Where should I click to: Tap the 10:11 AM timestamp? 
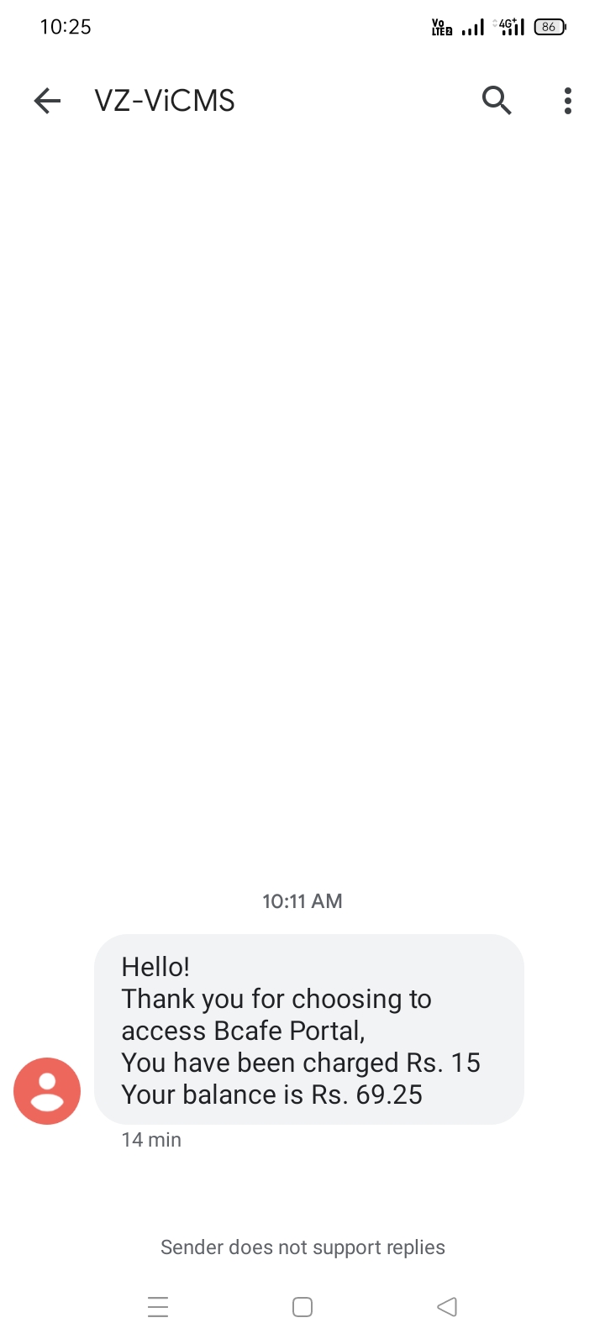pos(302,901)
